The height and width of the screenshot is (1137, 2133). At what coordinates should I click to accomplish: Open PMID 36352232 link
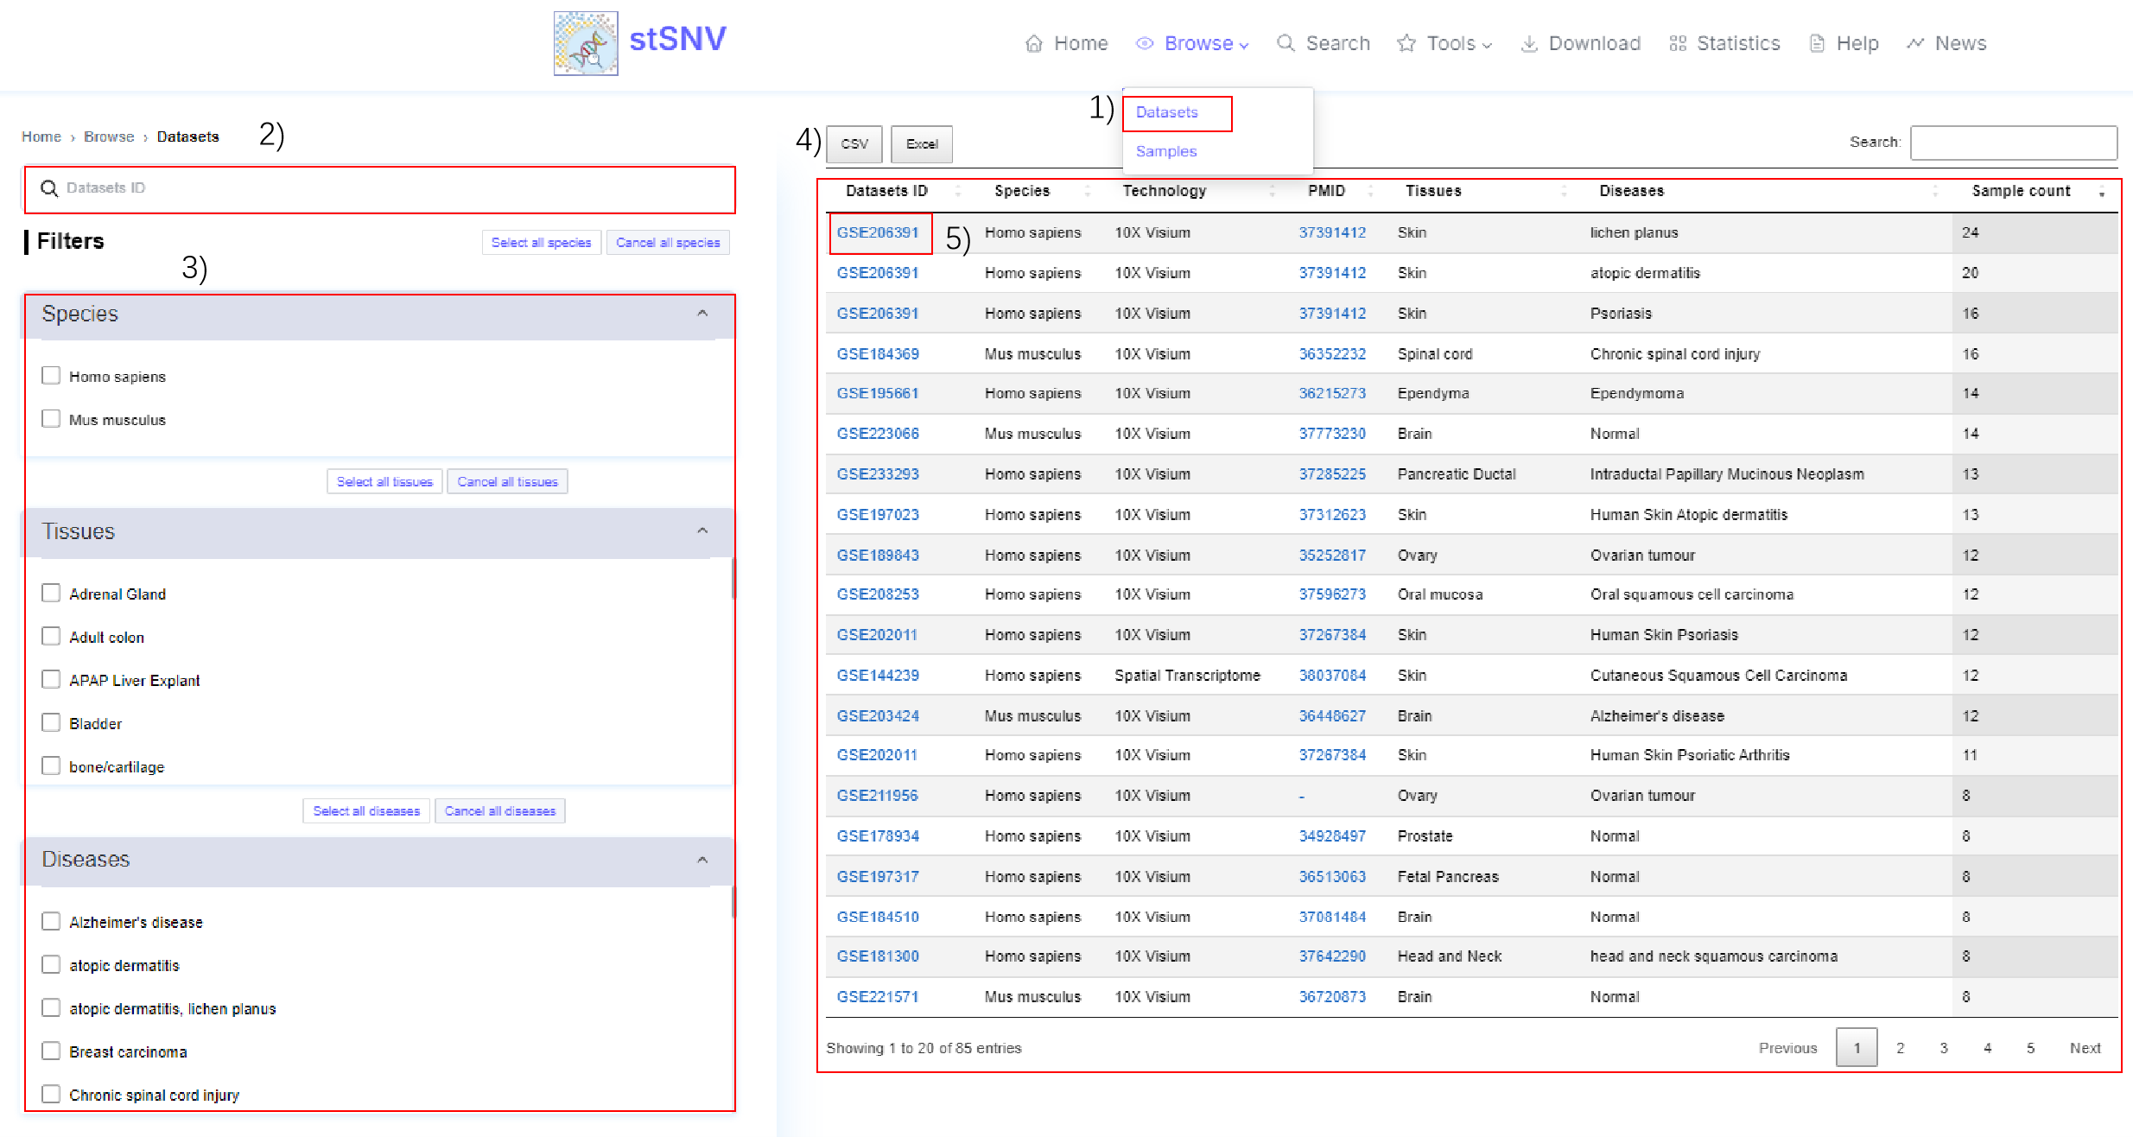pyautogui.click(x=1332, y=353)
